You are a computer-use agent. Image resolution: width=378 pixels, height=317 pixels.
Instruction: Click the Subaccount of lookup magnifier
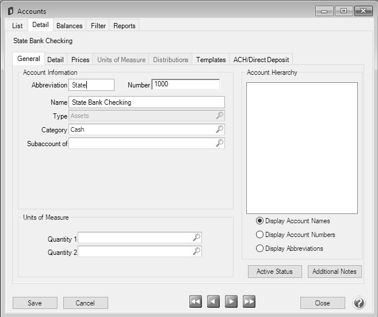tap(219, 143)
